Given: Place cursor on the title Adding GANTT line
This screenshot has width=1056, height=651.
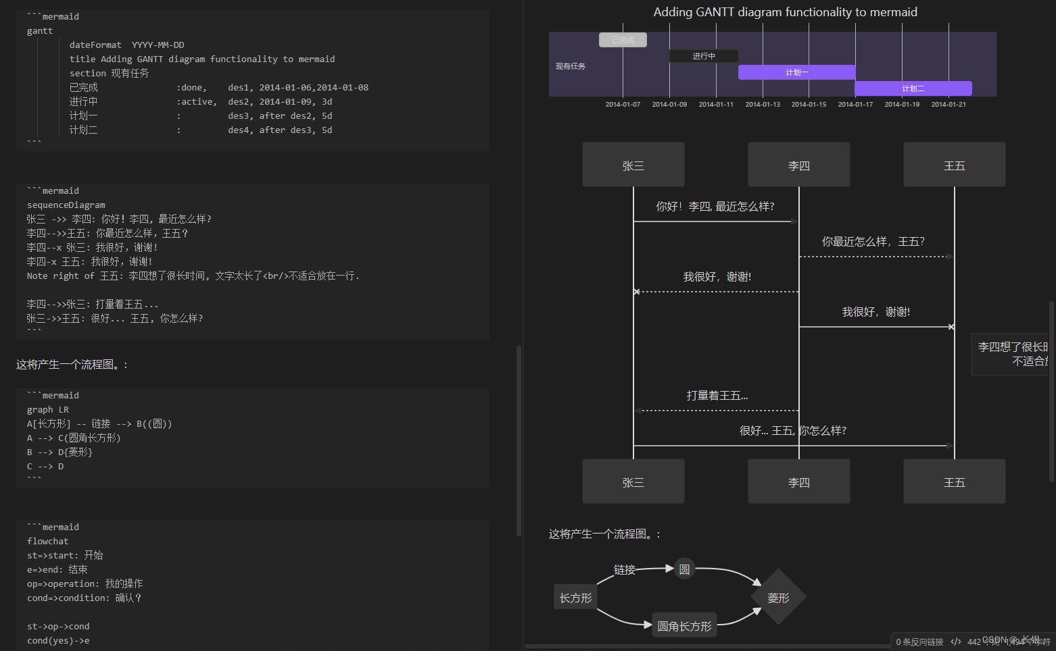Looking at the screenshot, I should [202, 59].
